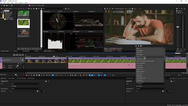
Task: Click the Save project icon
Action: [7, 6]
